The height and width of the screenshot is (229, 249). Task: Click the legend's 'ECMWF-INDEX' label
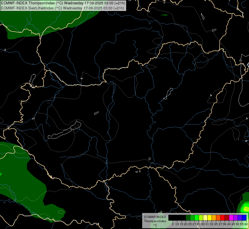[155, 217]
